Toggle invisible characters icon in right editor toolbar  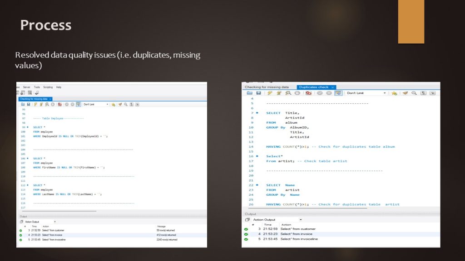pyautogui.click(x=423, y=93)
